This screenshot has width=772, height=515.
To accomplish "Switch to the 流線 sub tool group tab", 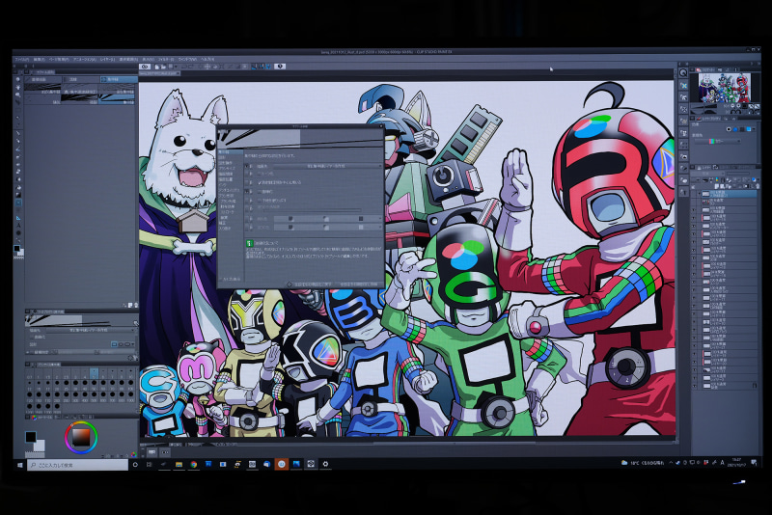I will tap(81, 79).
